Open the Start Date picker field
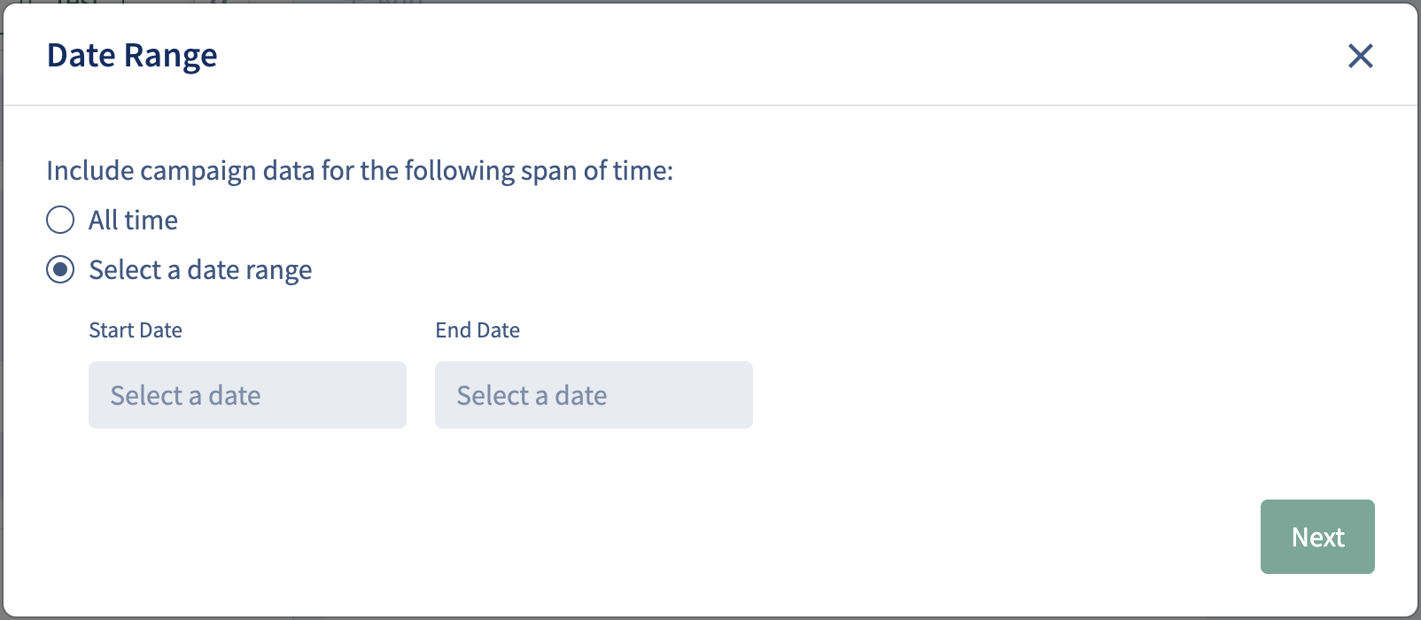 (247, 395)
